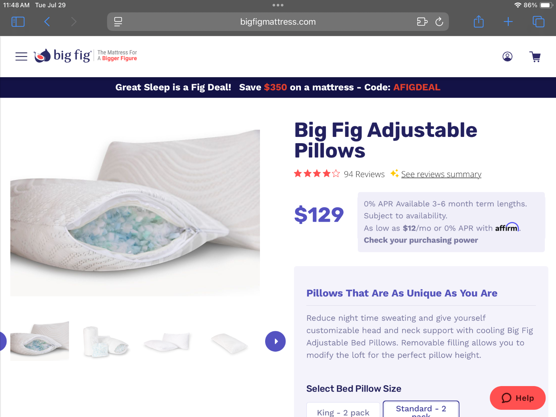Open the Safari sidebar panel
Viewport: 556px width, 417px height.
18,22
